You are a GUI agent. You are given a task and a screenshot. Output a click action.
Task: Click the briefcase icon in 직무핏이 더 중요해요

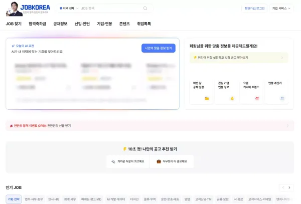[x=159, y=161]
